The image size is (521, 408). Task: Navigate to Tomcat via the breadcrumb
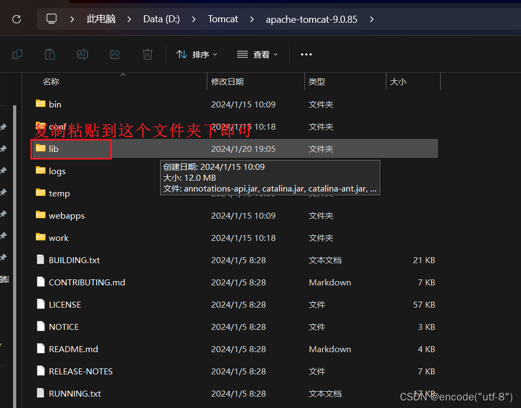pyautogui.click(x=223, y=19)
